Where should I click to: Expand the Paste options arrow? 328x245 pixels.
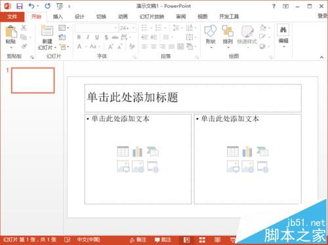[x=11, y=48]
